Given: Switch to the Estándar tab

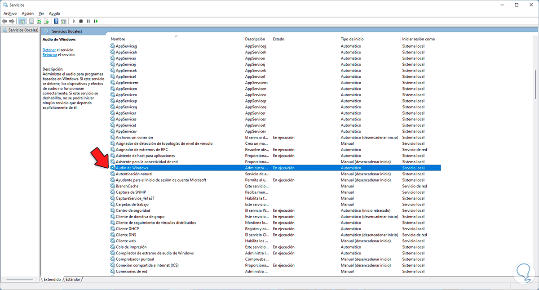Looking at the screenshot, I should tap(73, 279).
